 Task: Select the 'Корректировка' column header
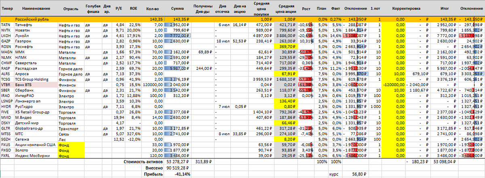coord(406,8)
